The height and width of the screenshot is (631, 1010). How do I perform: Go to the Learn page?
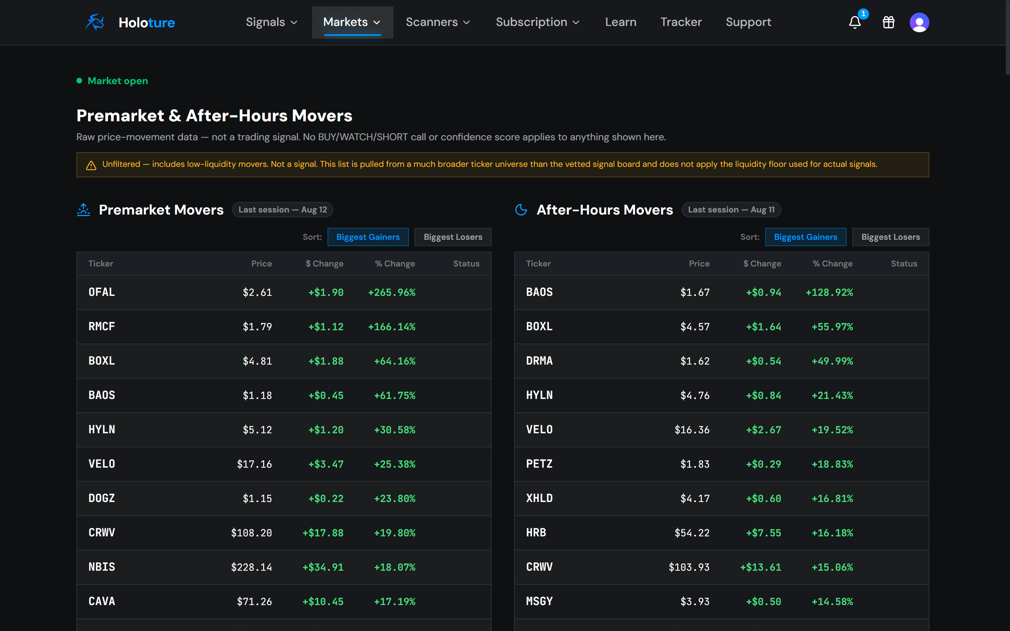pos(621,22)
